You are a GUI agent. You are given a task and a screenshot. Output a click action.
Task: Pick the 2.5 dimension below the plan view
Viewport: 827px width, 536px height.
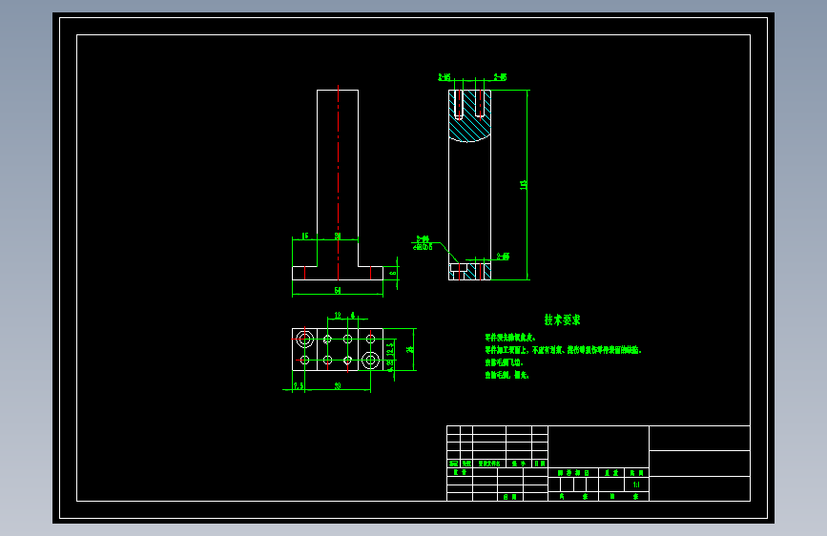pos(299,385)
